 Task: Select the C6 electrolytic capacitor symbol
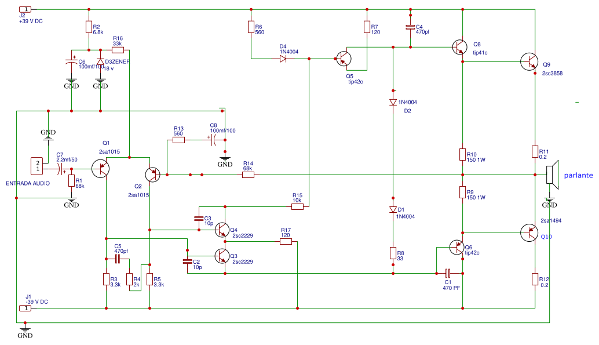tap(71, 61)
